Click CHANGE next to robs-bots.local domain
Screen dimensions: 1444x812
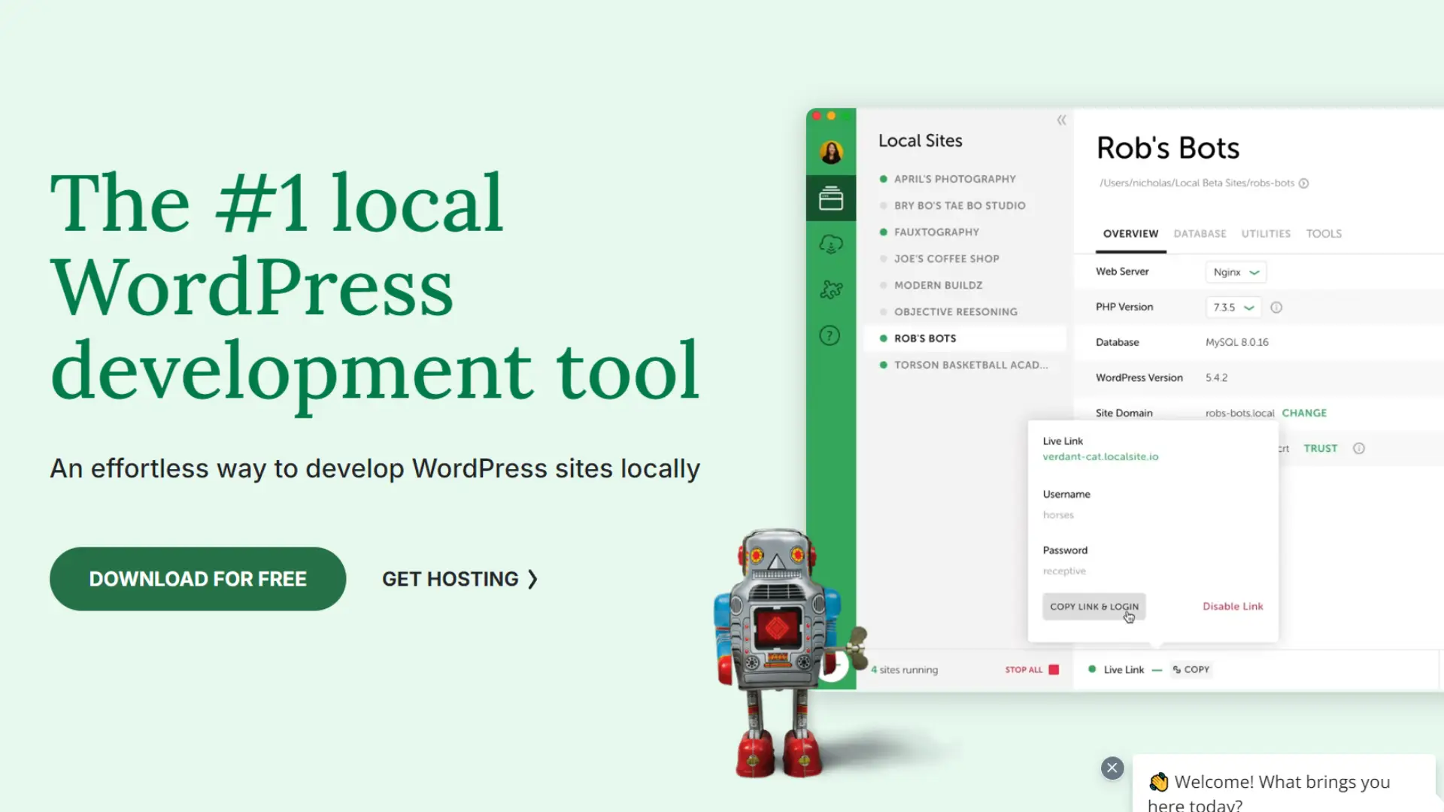pos(1304,413)
